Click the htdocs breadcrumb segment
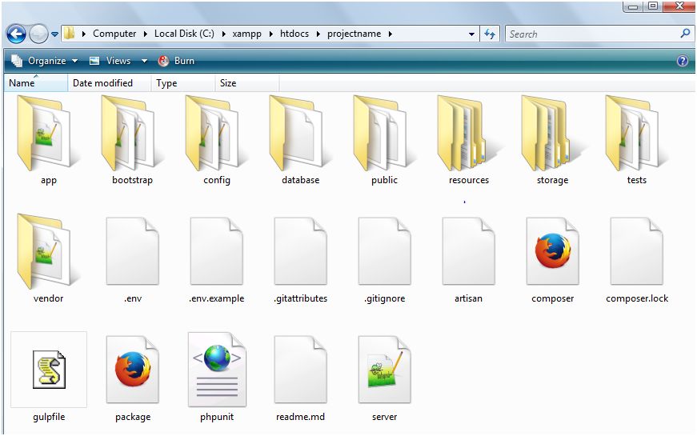This screenshot has width=697, height=436. 294,34
